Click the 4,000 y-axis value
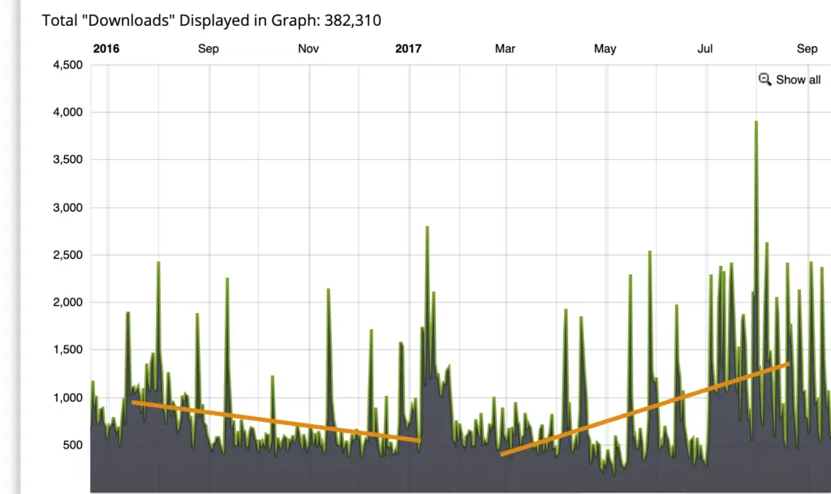 tap(68, 112)
